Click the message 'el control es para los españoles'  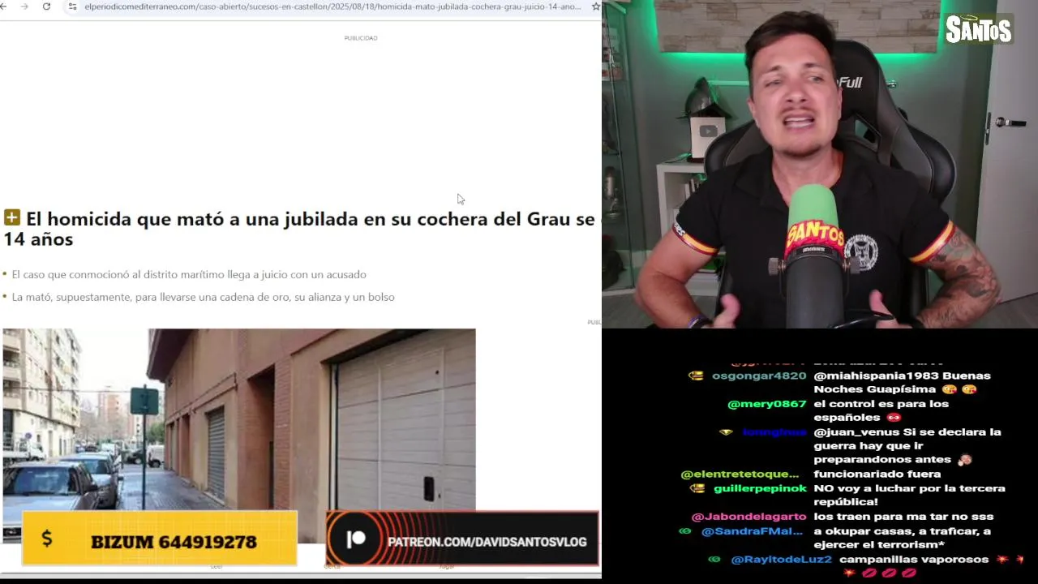click(881, 410)
